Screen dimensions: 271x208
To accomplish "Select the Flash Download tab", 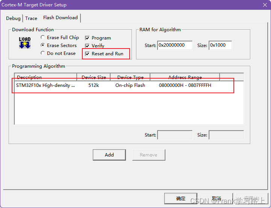I will [61, 18].
